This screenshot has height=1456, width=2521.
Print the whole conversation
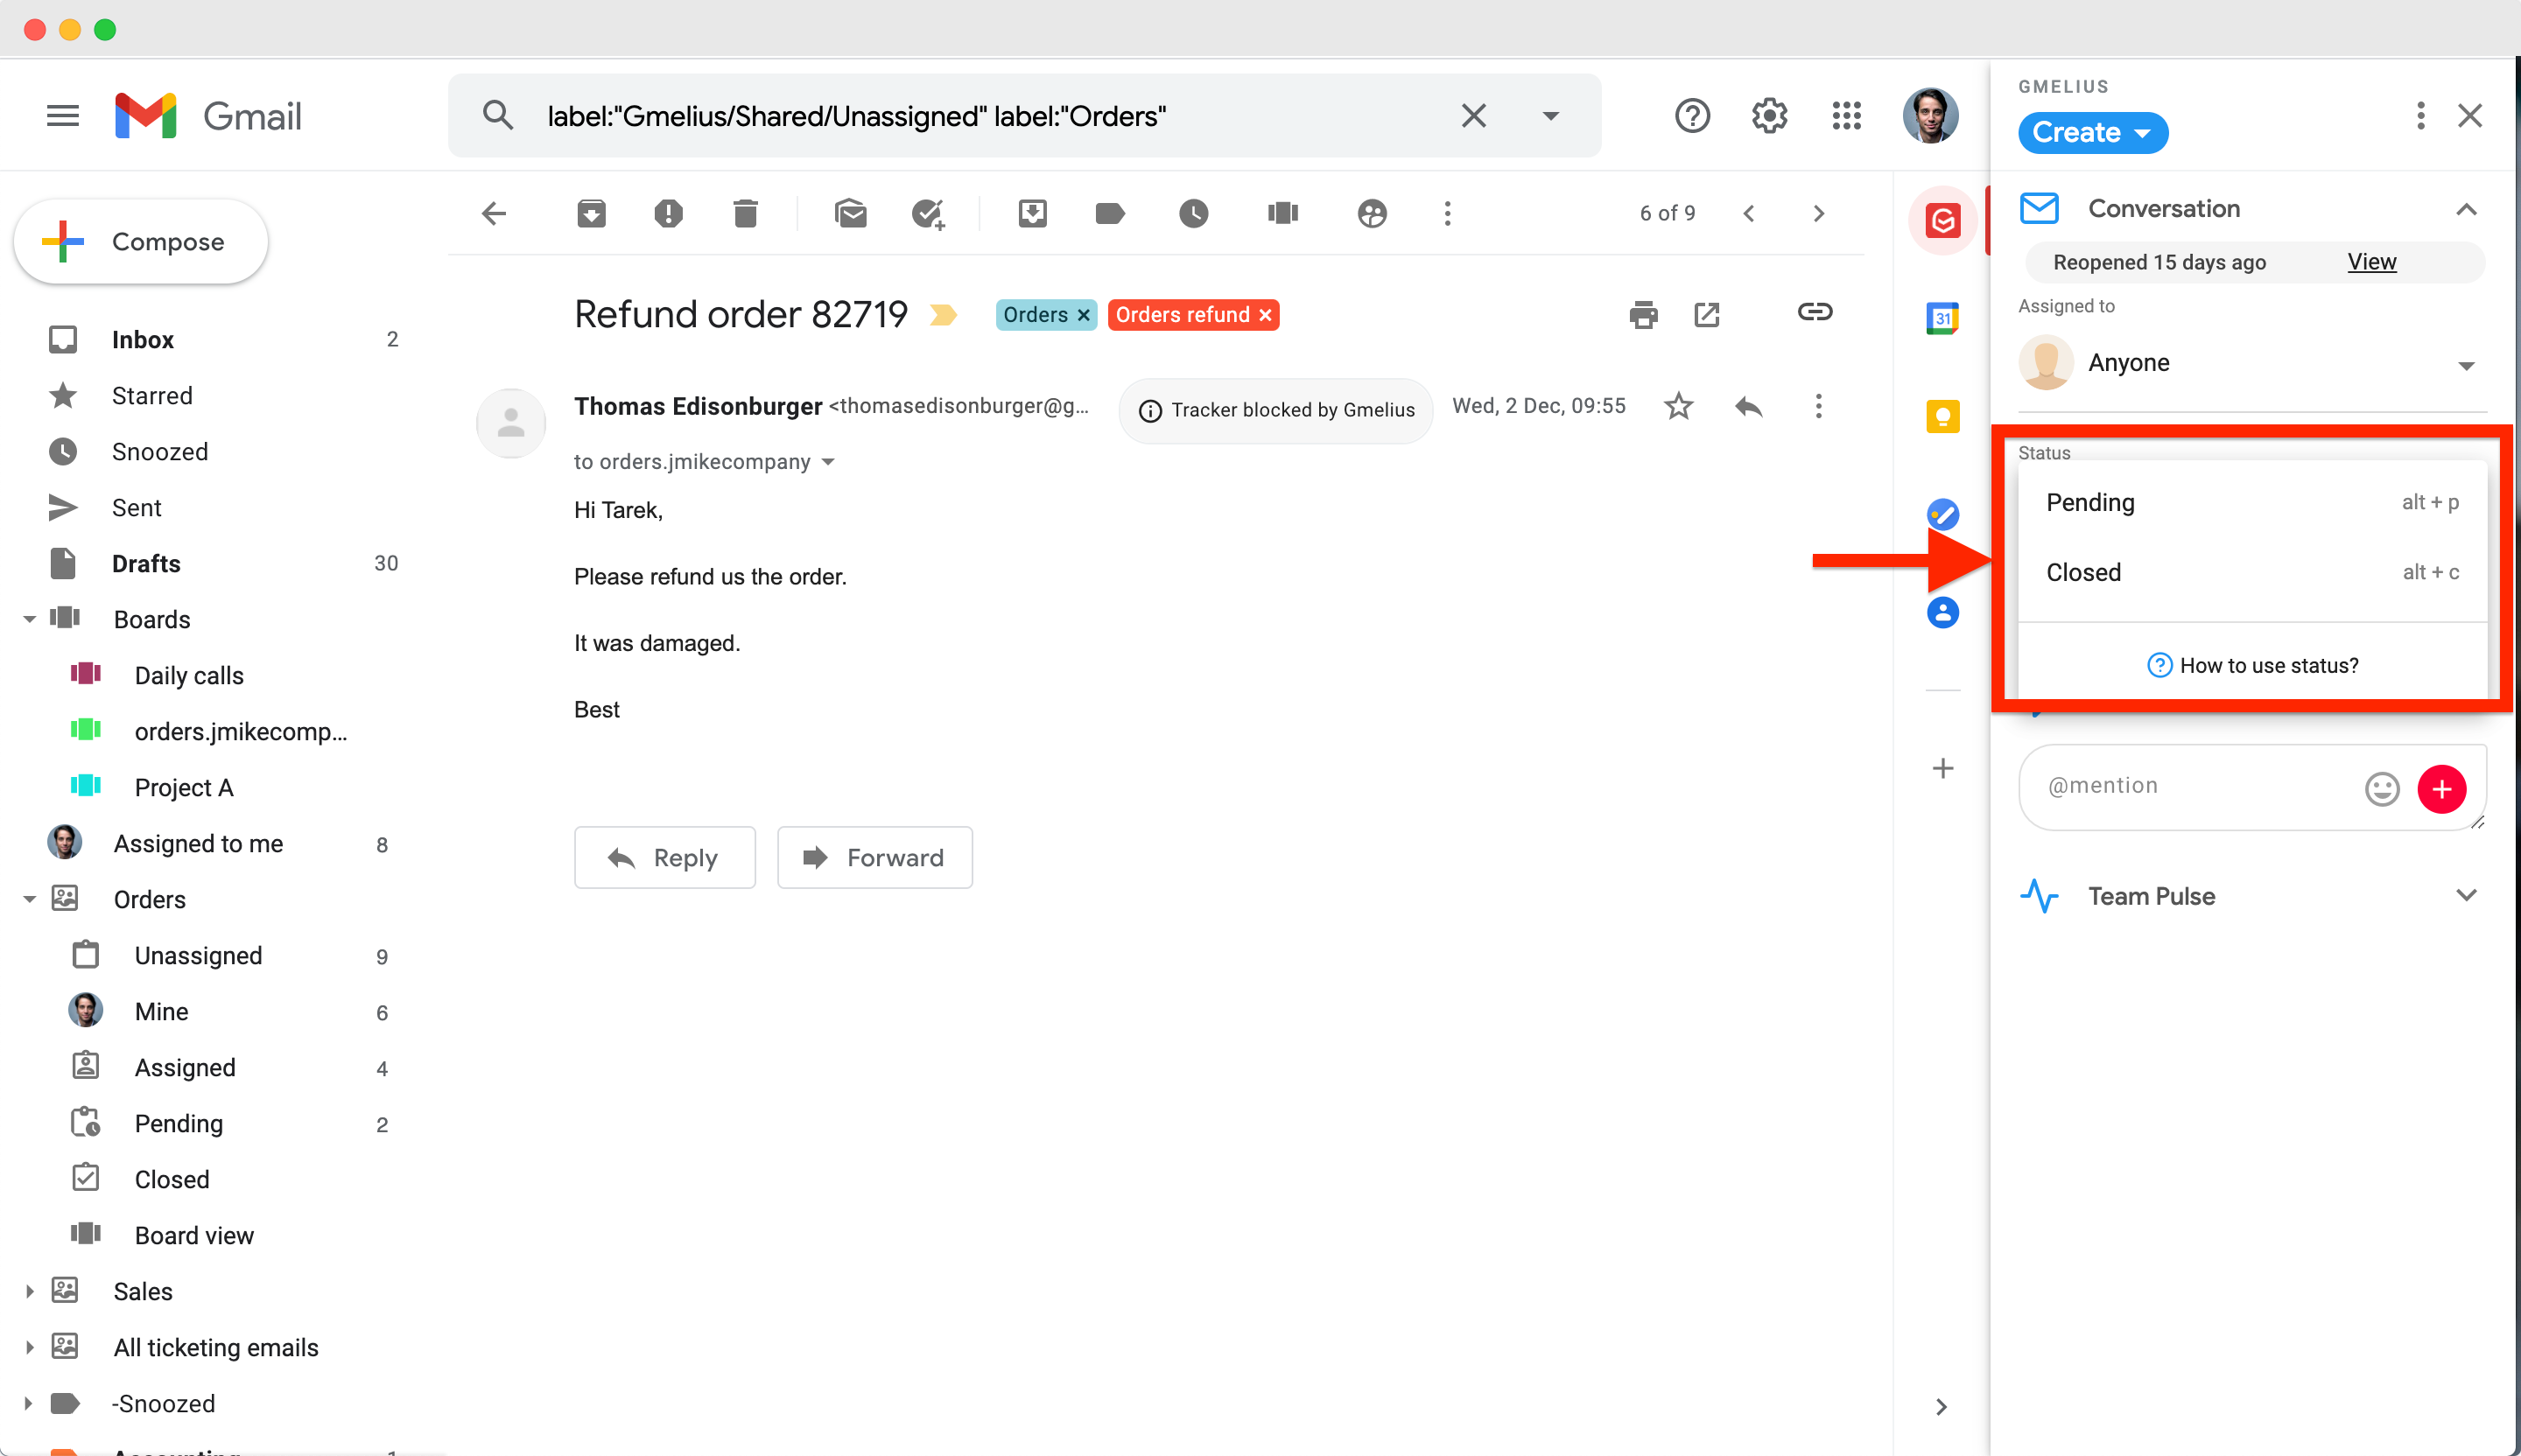click(1643, 315)
